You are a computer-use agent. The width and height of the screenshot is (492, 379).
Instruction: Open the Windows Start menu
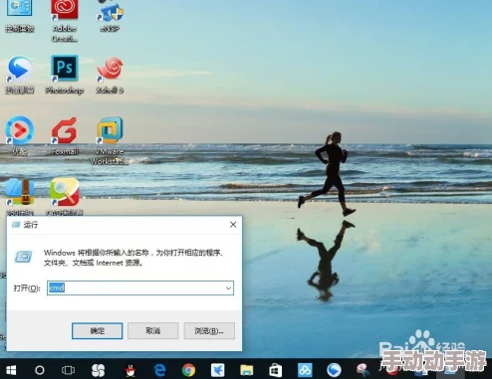11,370
